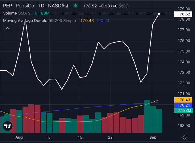
Task: Click the last price dot on line
Action: pos(159,14)
